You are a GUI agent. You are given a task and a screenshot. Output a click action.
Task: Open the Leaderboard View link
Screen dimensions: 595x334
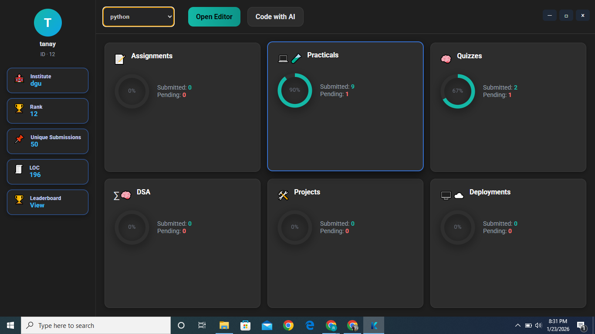tap(37, 205)
